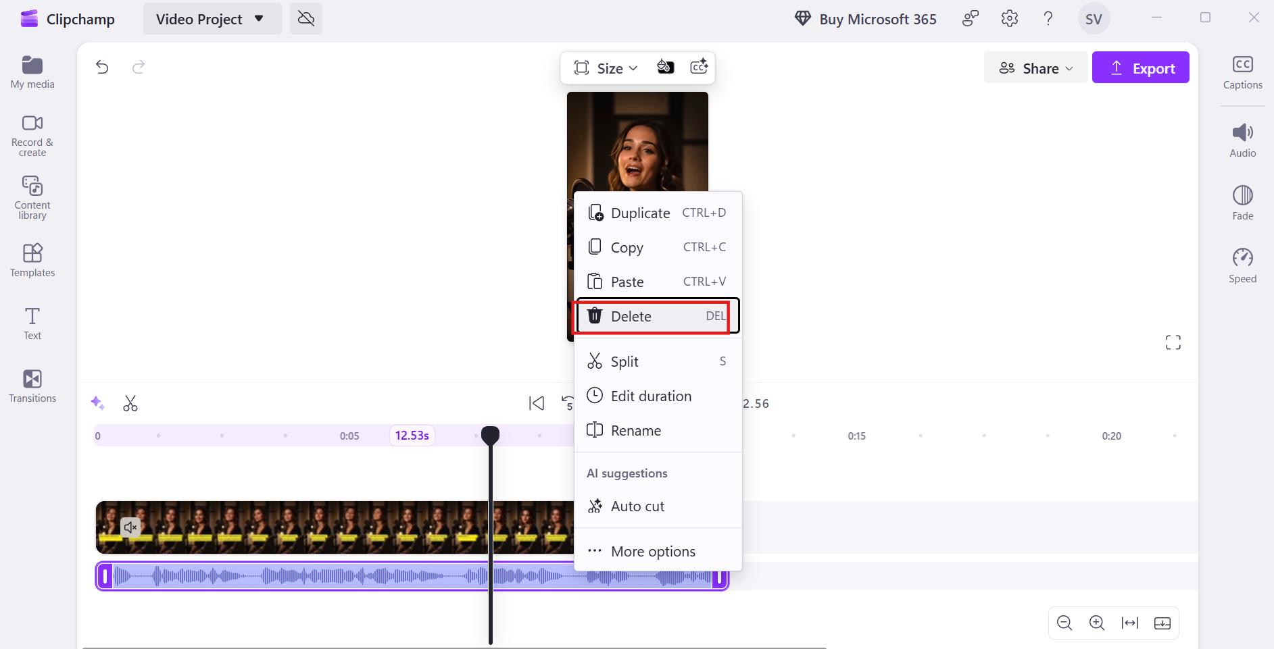Screen dimensions: 1274x649
Task: Click the redo arrow
Action: 139,67
